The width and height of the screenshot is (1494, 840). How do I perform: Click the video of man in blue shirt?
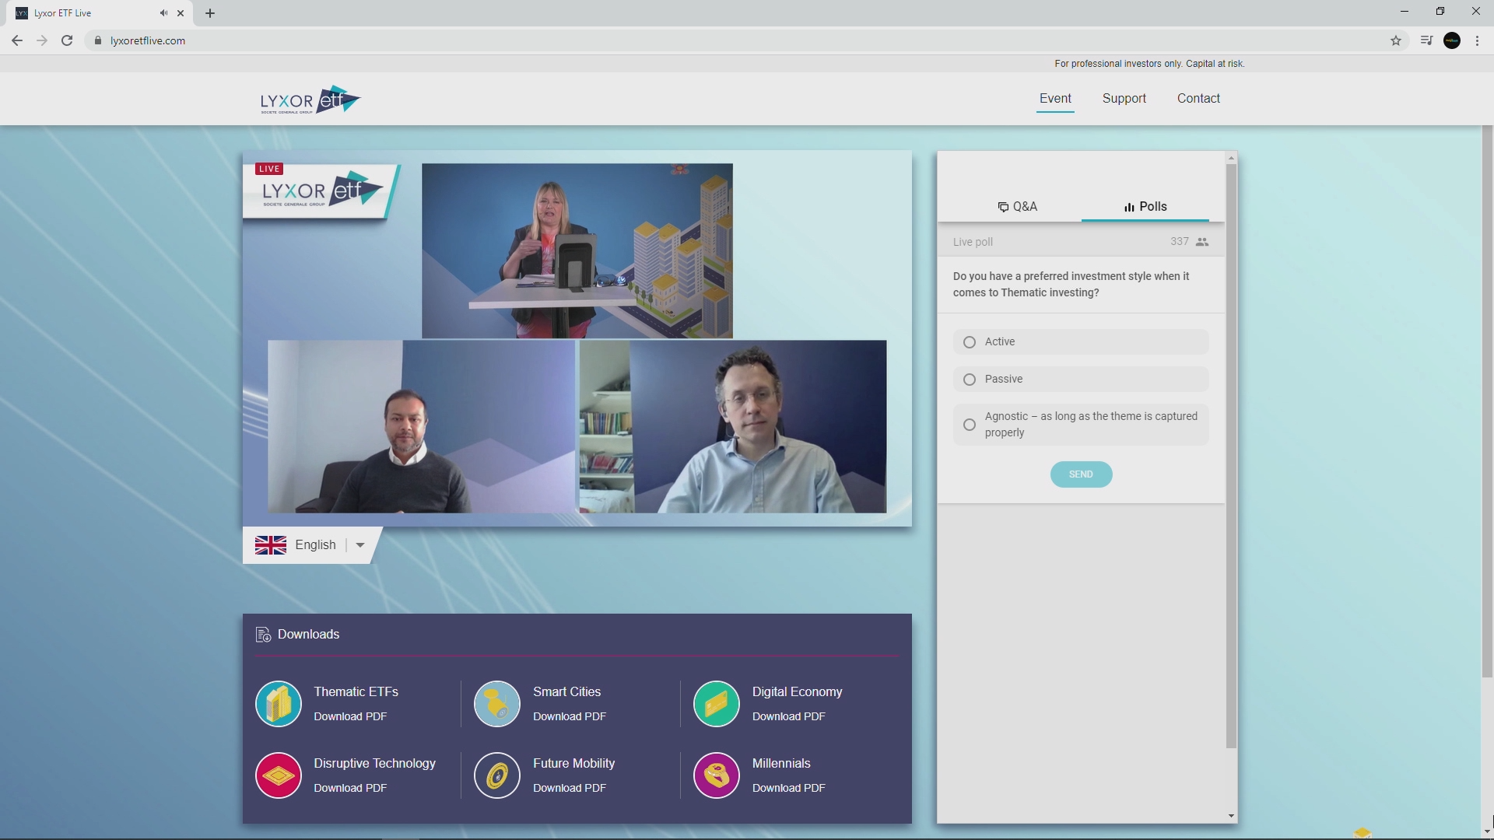[x=733, y=426]
